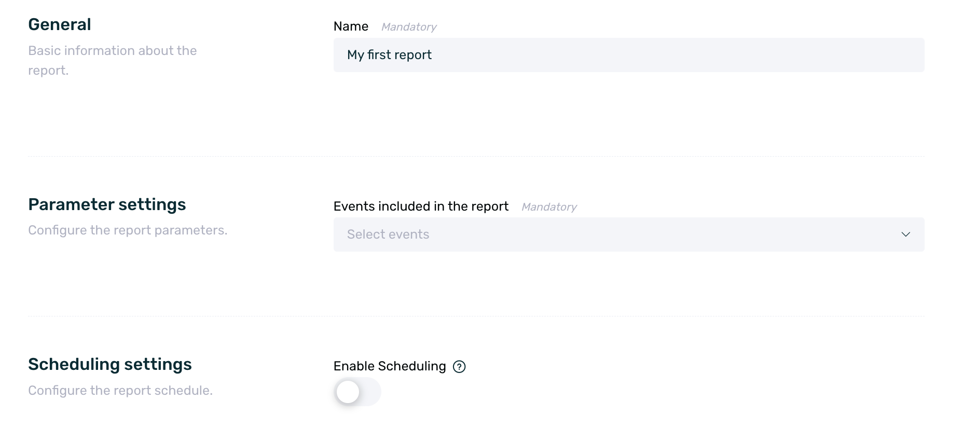Click the 'Enable Scheduling' label text
Image resolution: width=963 pixels, height=442 pixels.
coord(390,366)
